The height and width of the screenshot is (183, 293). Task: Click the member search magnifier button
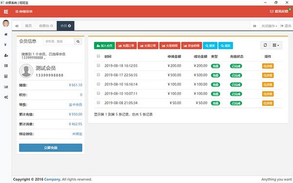(x=78, y=41)
